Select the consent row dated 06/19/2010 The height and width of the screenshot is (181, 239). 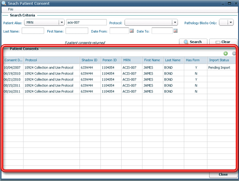click(119, 74)
